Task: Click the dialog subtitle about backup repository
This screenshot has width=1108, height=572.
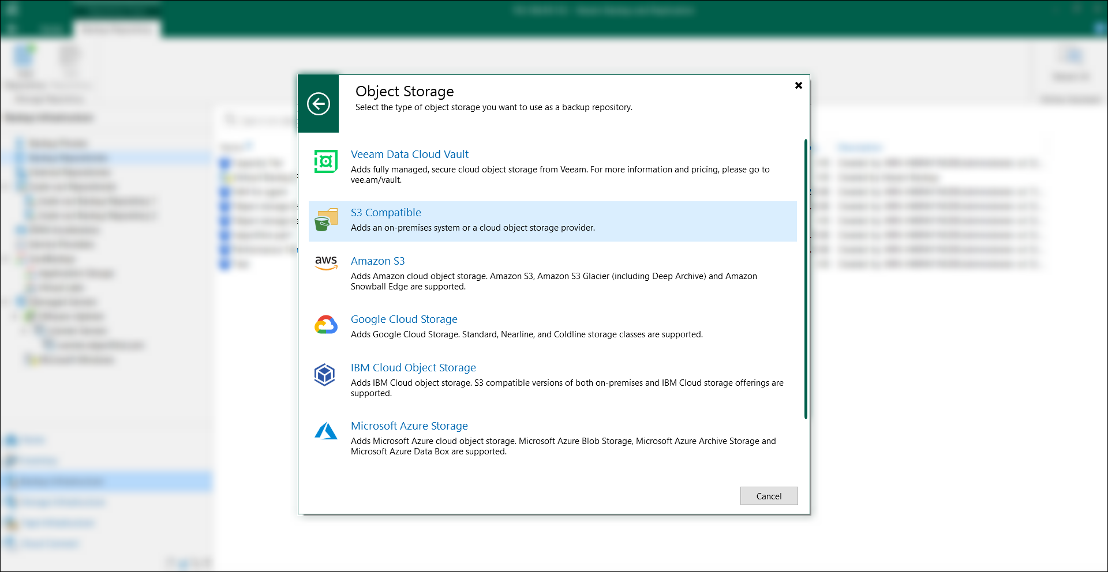Action: [x=494, y=107]
